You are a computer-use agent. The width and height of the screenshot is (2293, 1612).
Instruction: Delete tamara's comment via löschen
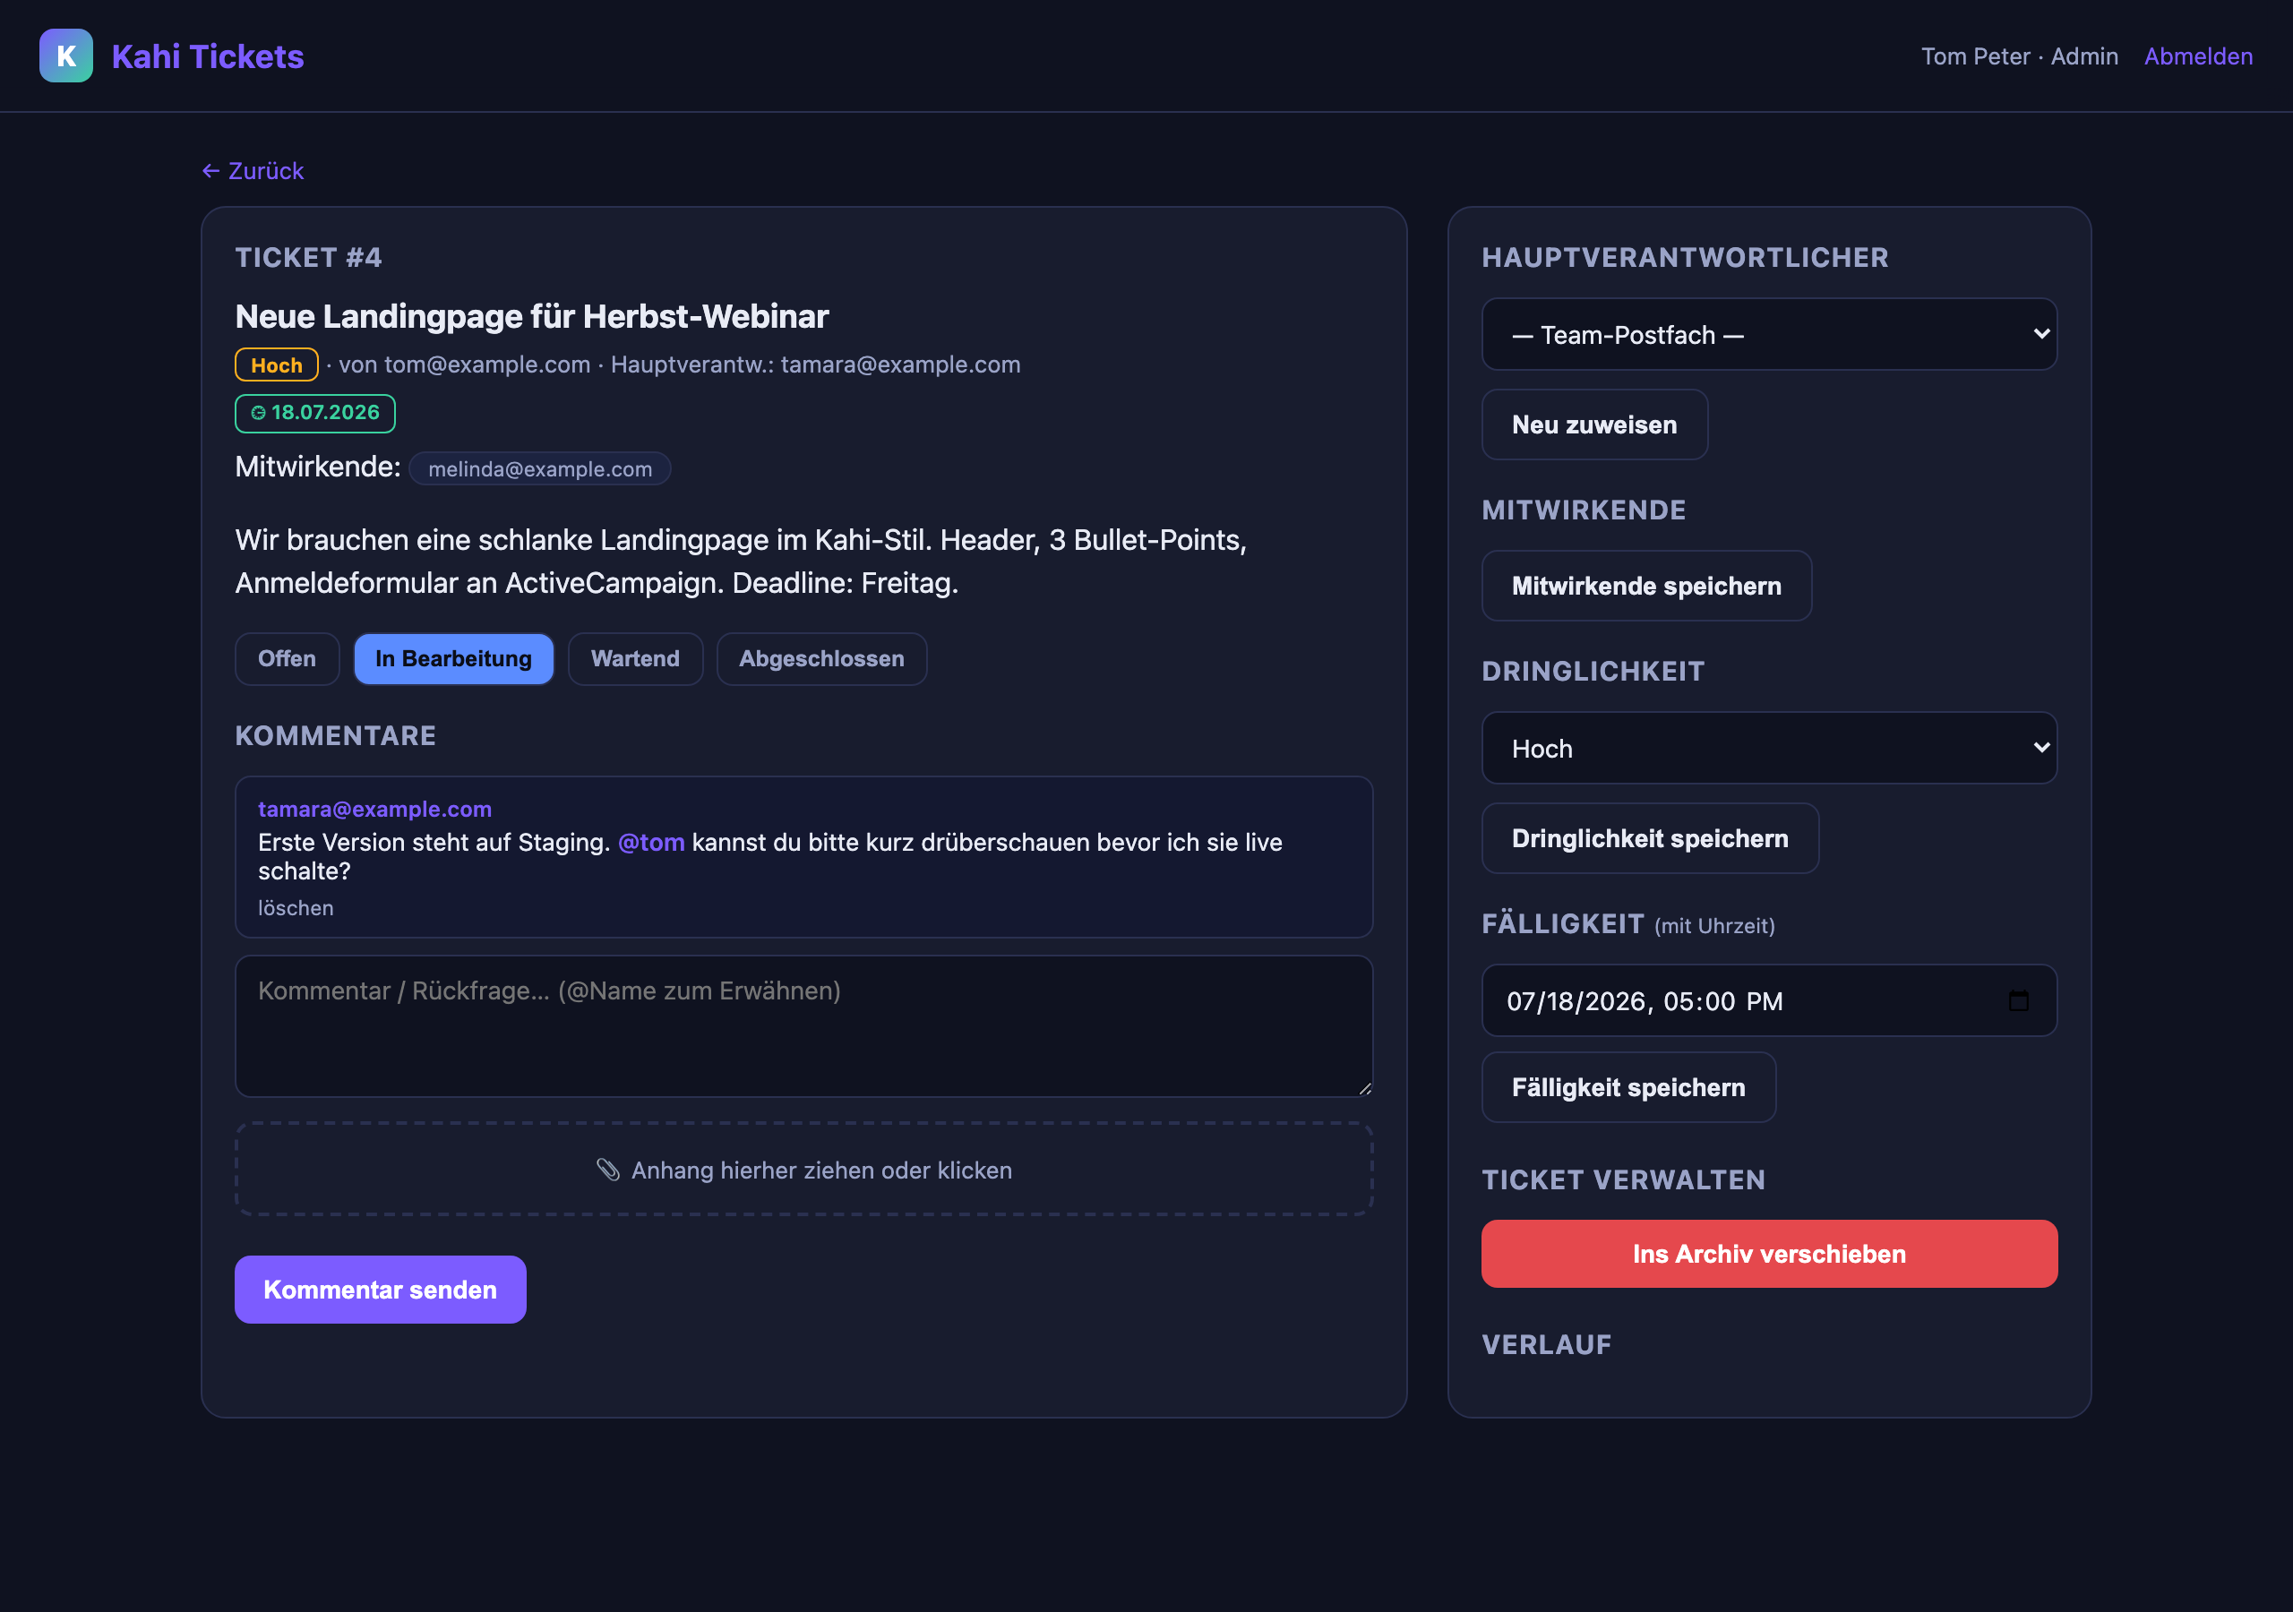pyautogui.click(x=296, y=908)
